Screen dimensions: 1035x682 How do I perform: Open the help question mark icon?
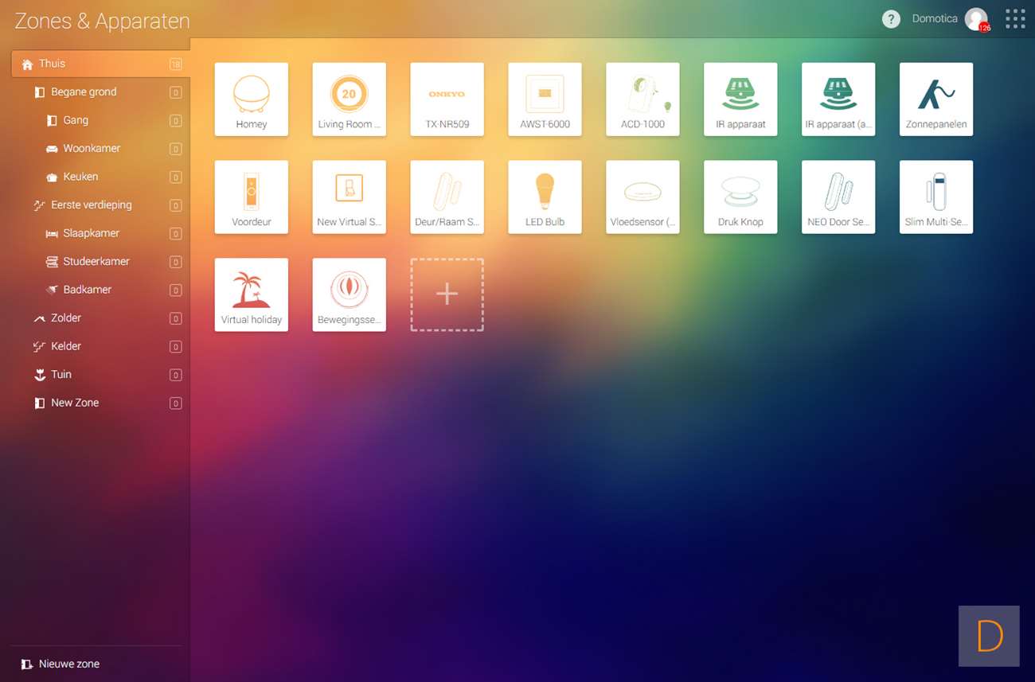pyautogui.click(x=892, y=19)
